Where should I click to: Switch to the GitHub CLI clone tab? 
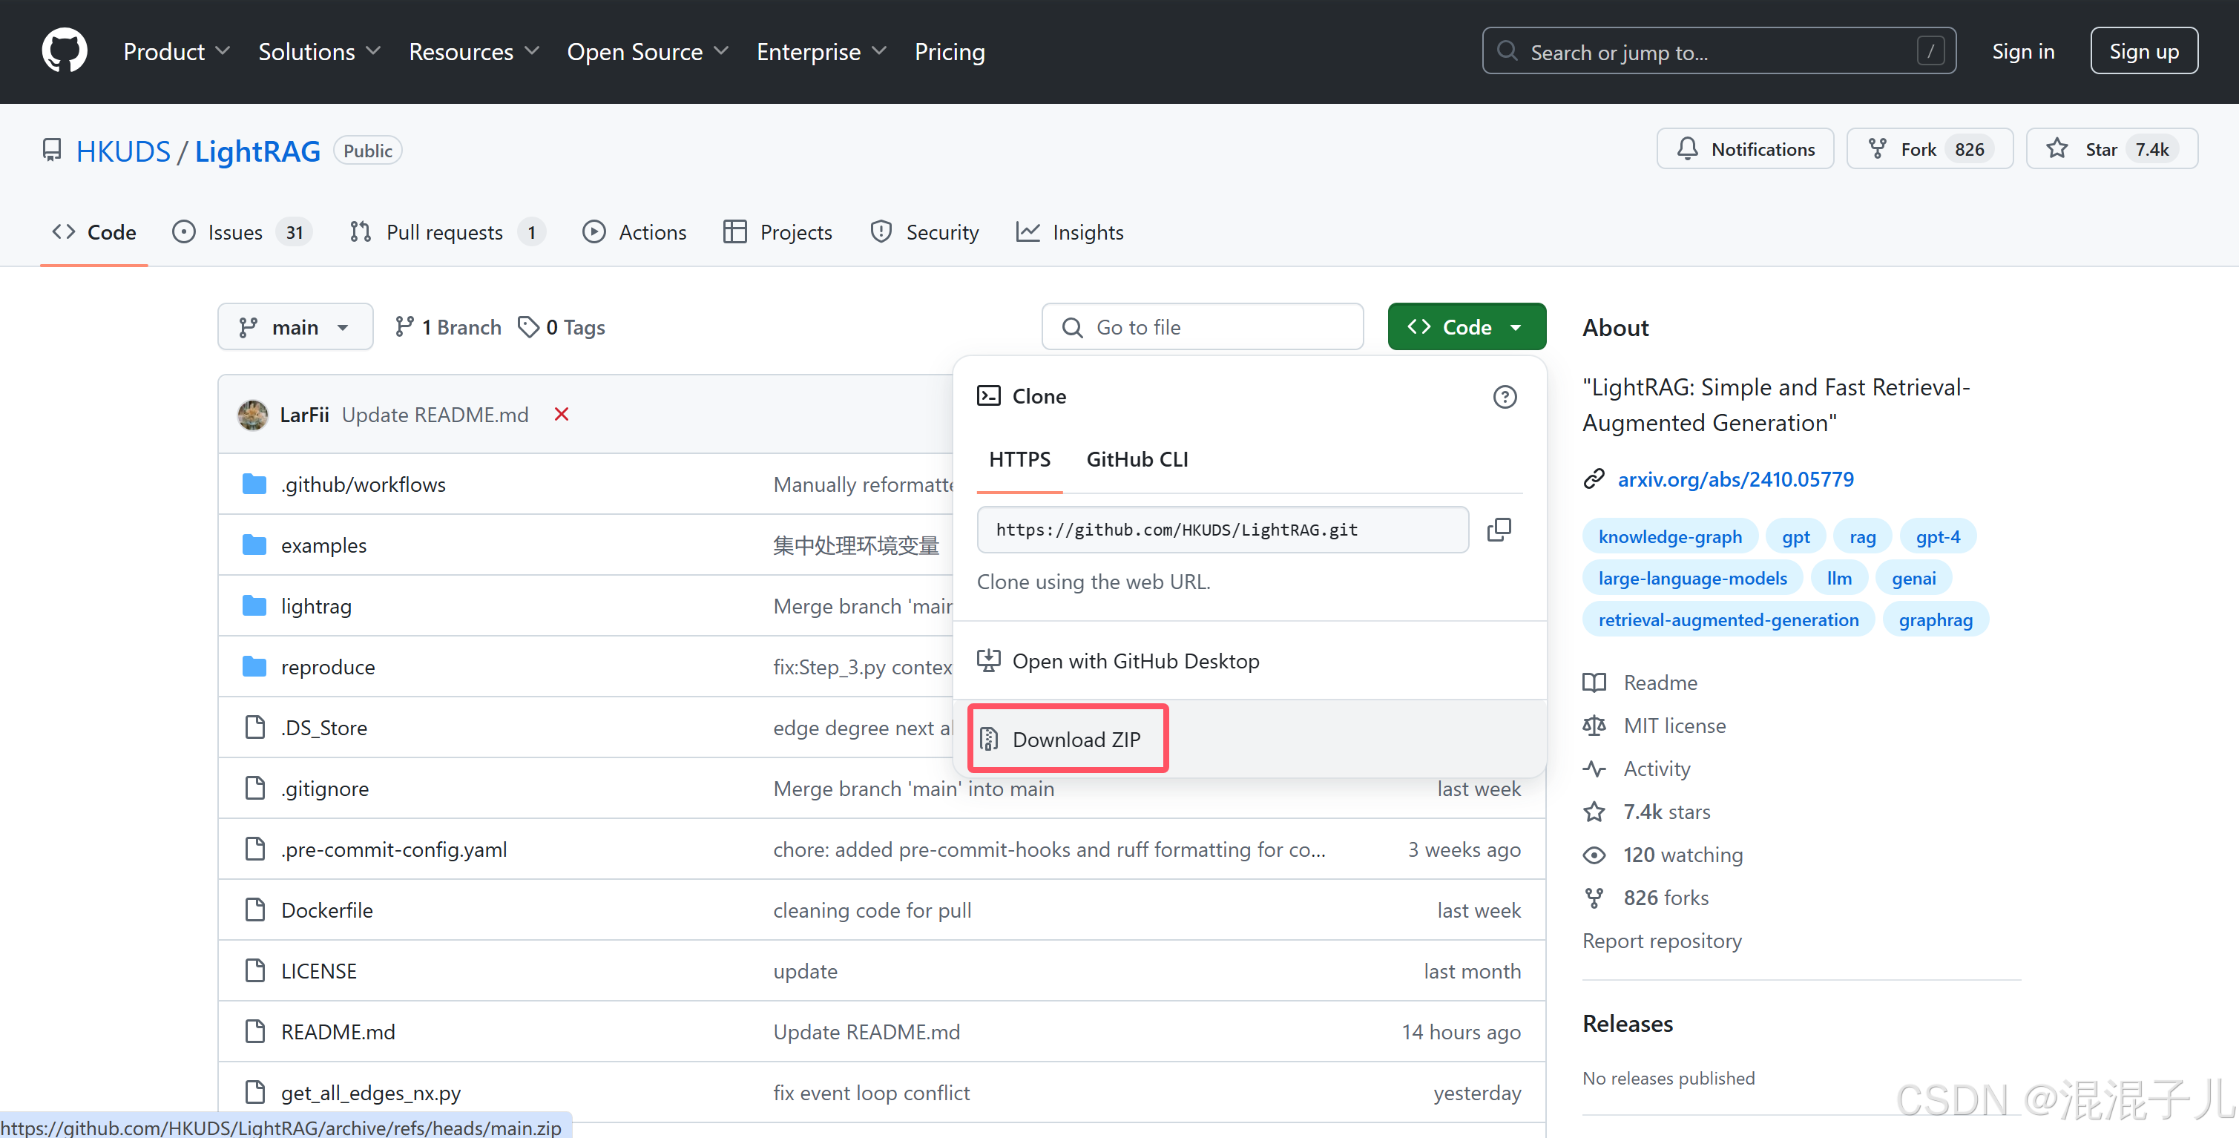(1136, 459)
